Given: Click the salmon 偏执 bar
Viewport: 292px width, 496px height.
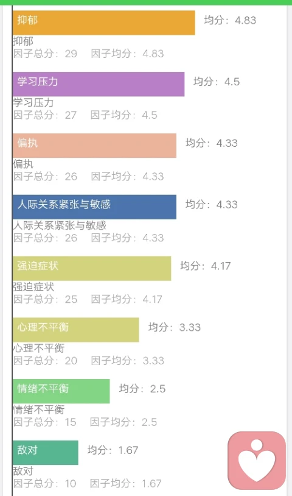Looking at the screenshot, I should tap(94, 146).
